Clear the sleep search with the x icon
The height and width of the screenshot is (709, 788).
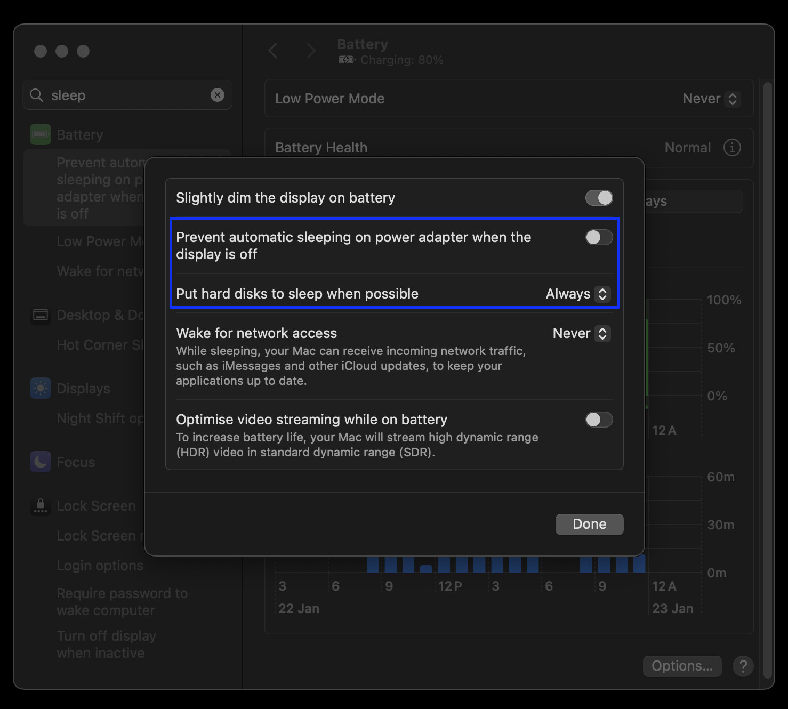click(x=218, y=95)
